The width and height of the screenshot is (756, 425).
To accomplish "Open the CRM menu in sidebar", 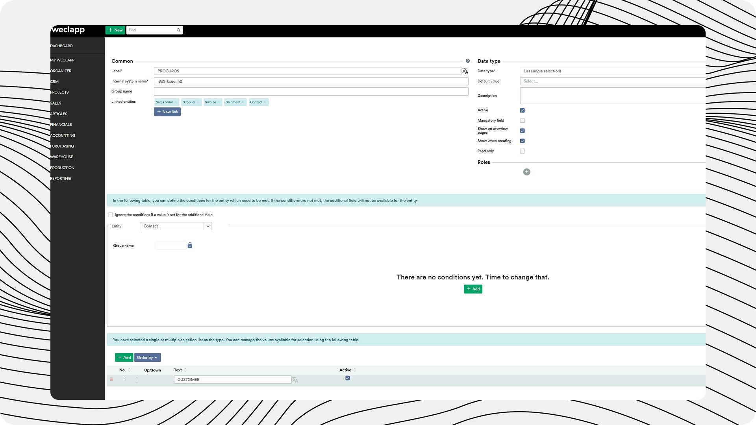I will coord(55,82).
